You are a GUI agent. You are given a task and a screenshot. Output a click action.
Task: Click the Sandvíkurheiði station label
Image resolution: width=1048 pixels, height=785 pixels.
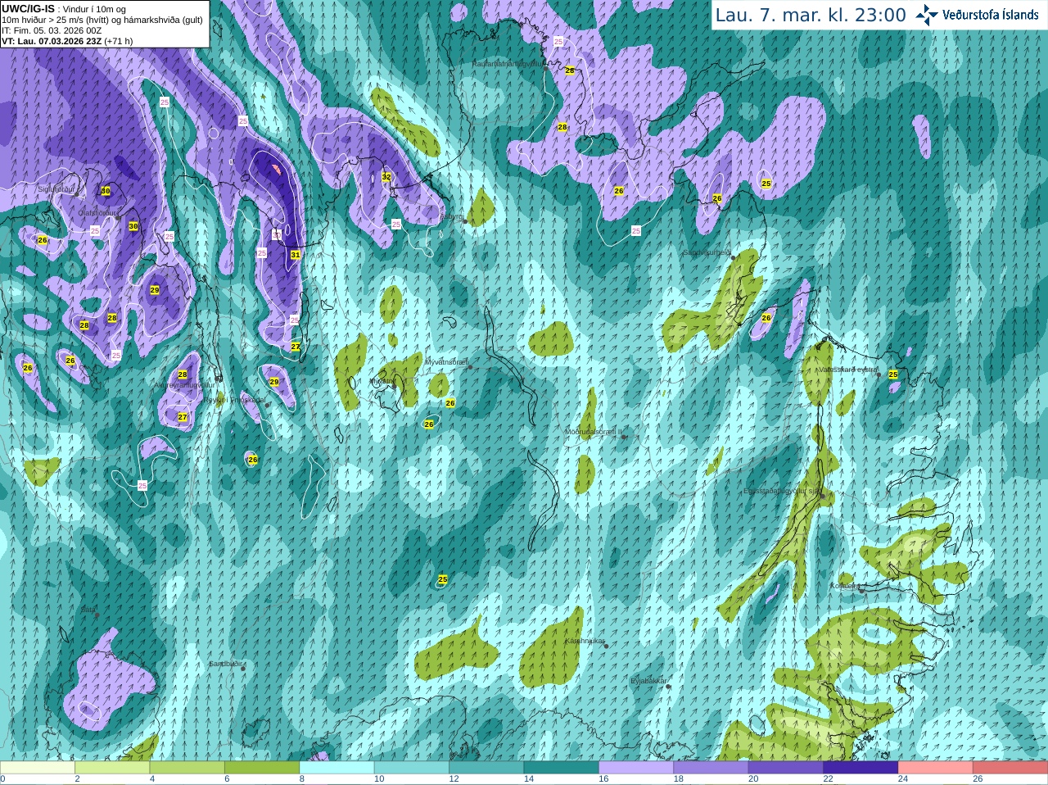point(707,252)
